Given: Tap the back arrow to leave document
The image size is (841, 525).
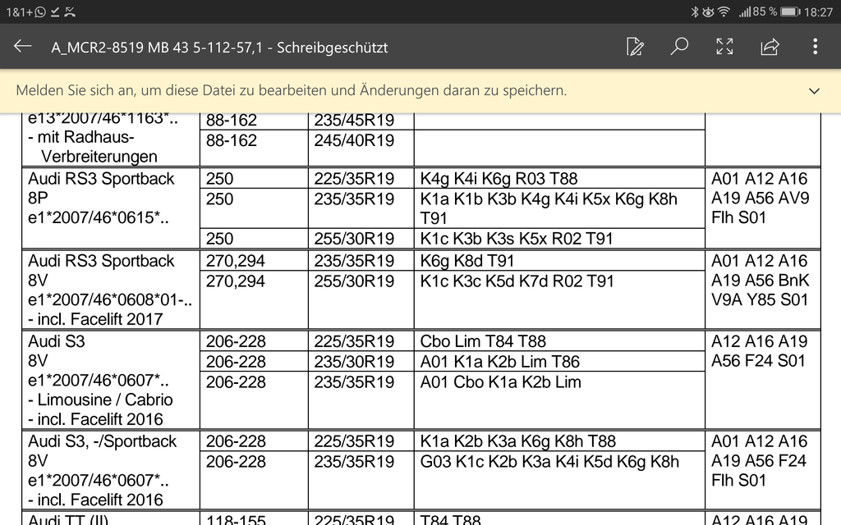Looking at the screenshot, I should pyautogui.click(x=22, y=47).
